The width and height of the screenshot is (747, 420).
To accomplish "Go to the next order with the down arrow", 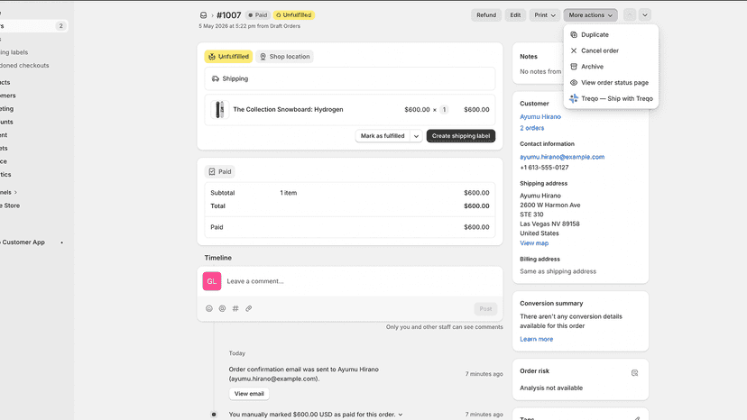I will point(644,15).
